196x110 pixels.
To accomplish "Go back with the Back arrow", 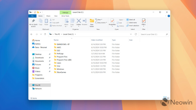I will click(31, 34).
